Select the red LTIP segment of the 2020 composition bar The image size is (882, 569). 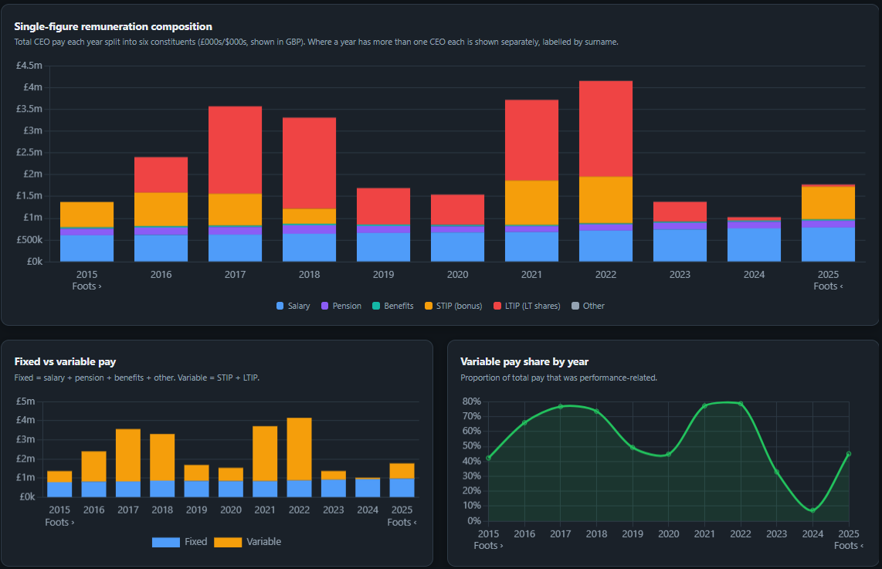[457, 209]
